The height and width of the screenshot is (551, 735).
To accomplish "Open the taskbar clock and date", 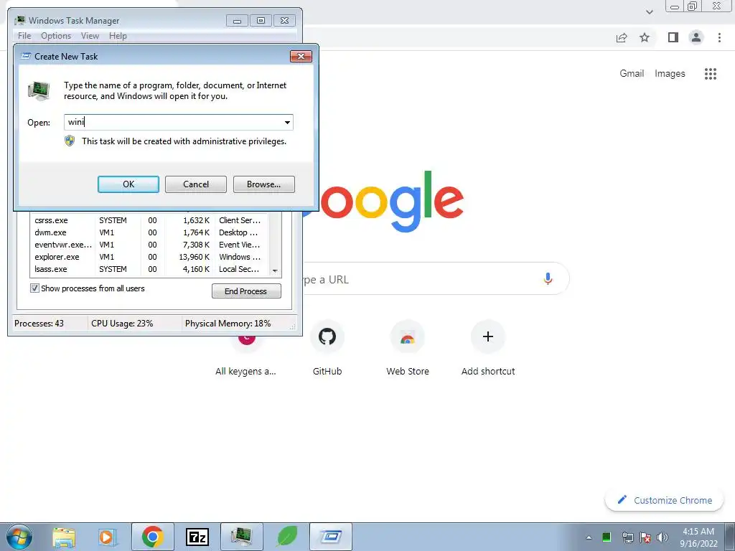I will [698, 537].
